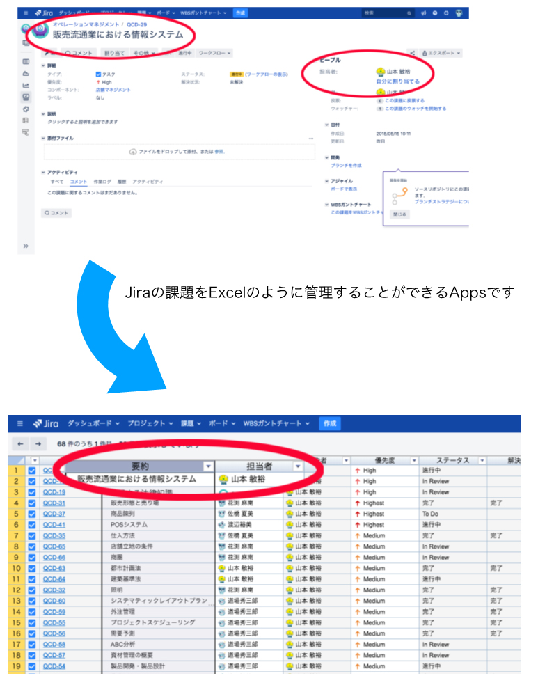Click the description field to add a description
538x685 pixels.
pos(83,122)
